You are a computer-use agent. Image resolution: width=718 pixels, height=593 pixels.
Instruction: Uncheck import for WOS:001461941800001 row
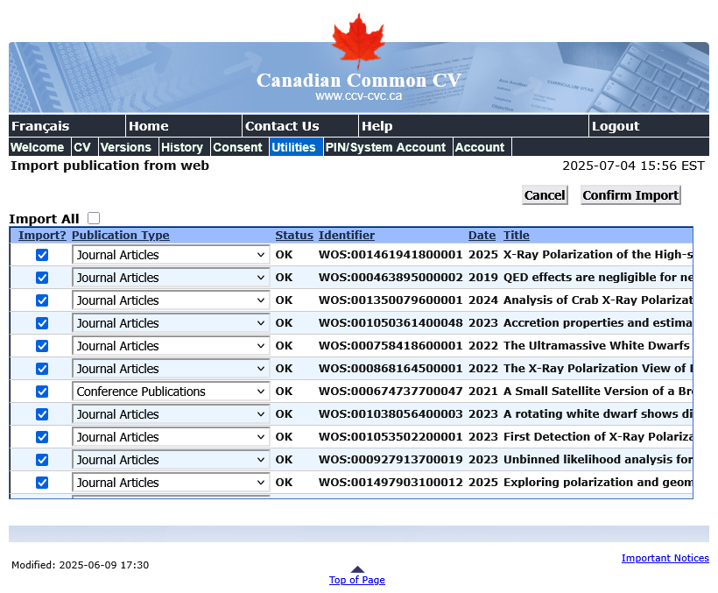[x=42, y=255]
